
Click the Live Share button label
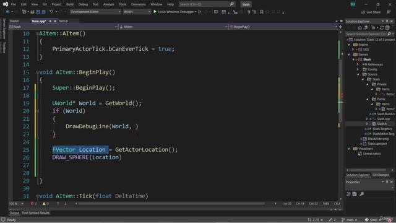373,12
